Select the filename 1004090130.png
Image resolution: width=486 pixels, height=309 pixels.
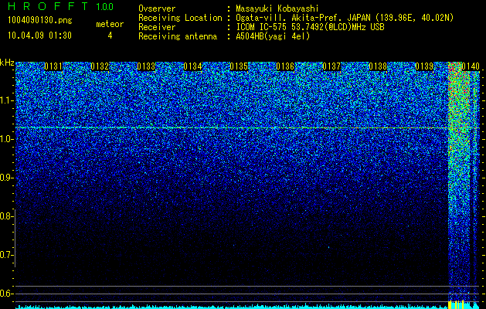40,20
